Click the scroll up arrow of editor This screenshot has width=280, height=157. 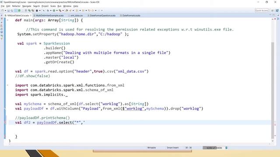tap(273, 19)
